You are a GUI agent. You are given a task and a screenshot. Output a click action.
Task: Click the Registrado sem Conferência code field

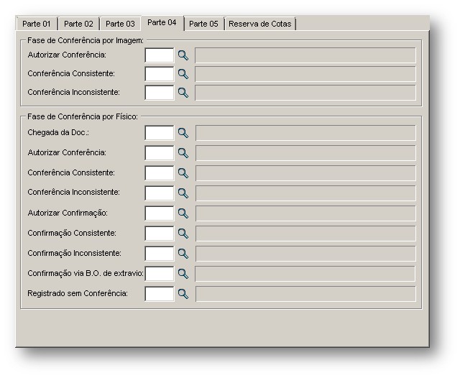(x=160, y=293)
